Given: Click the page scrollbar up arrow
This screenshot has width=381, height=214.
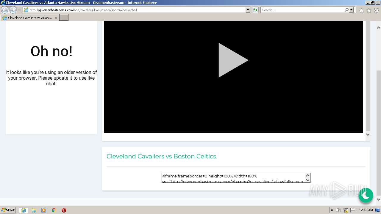Looking at the screenshot, I should [x=379, y=28].
